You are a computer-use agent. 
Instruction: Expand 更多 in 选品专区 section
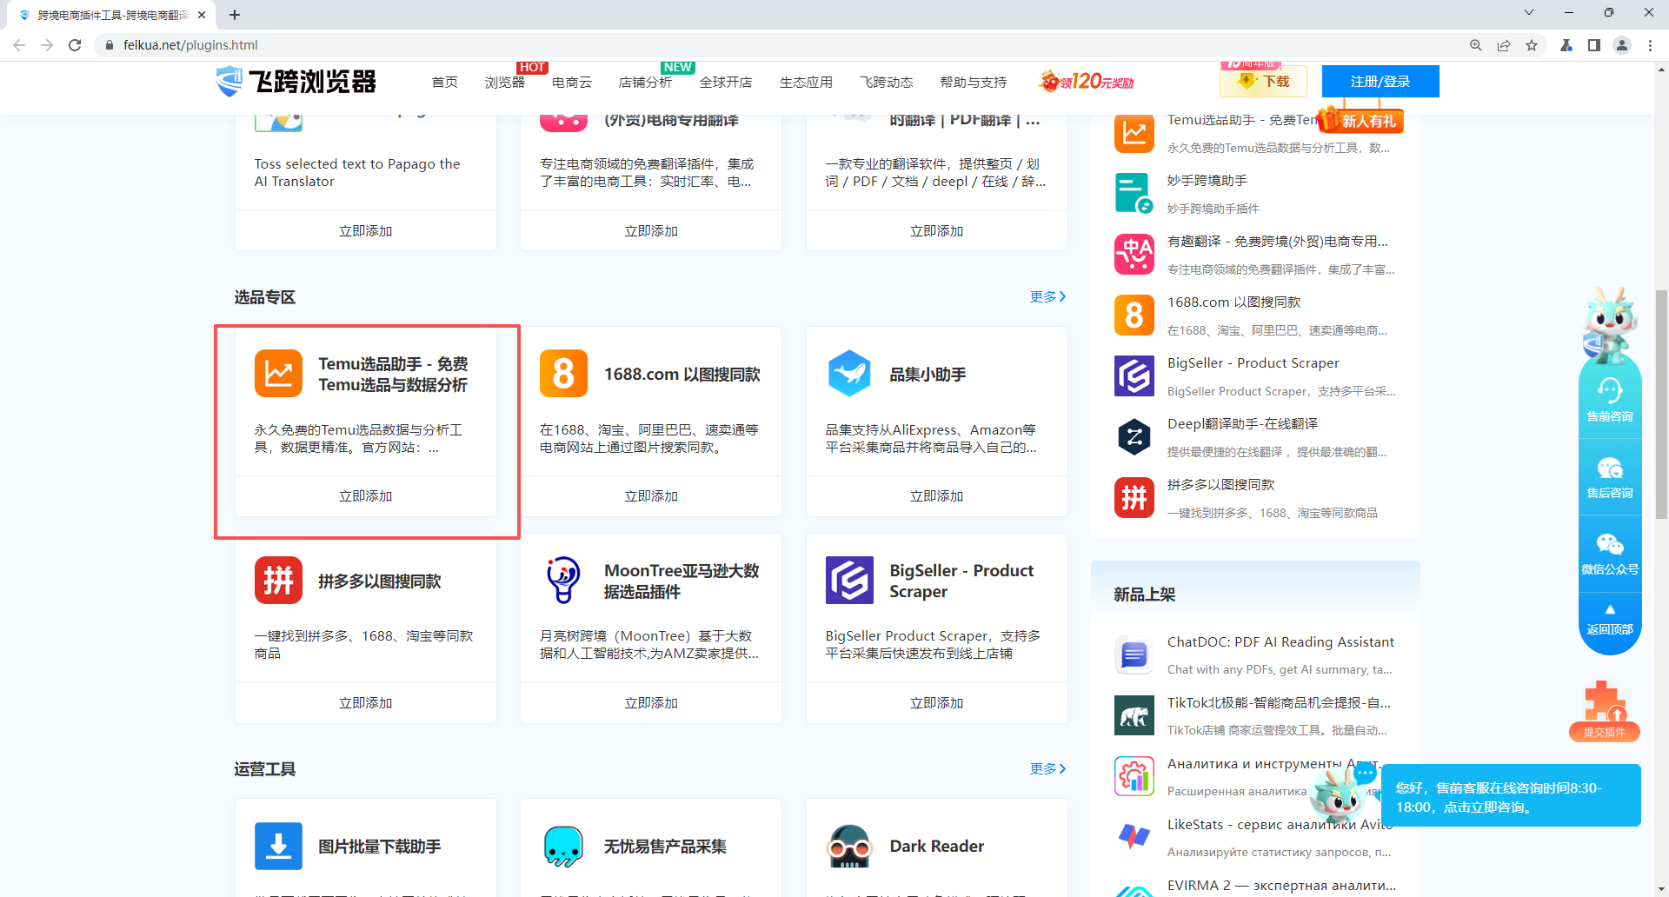pyautogui.click(x=1047, y=296)
